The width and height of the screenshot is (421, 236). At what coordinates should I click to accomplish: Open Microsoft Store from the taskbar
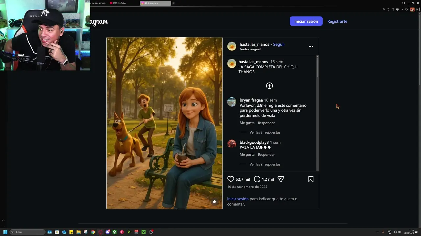(x=57, y=232)
